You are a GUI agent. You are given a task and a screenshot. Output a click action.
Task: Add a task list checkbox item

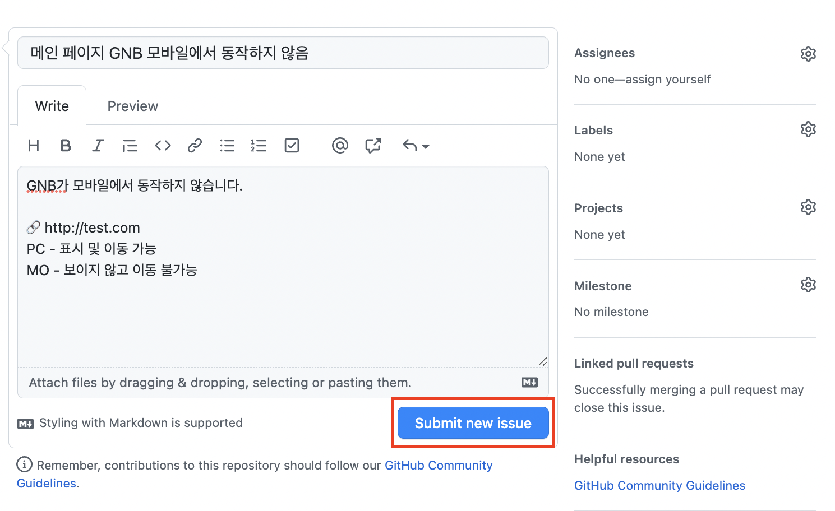292,146
